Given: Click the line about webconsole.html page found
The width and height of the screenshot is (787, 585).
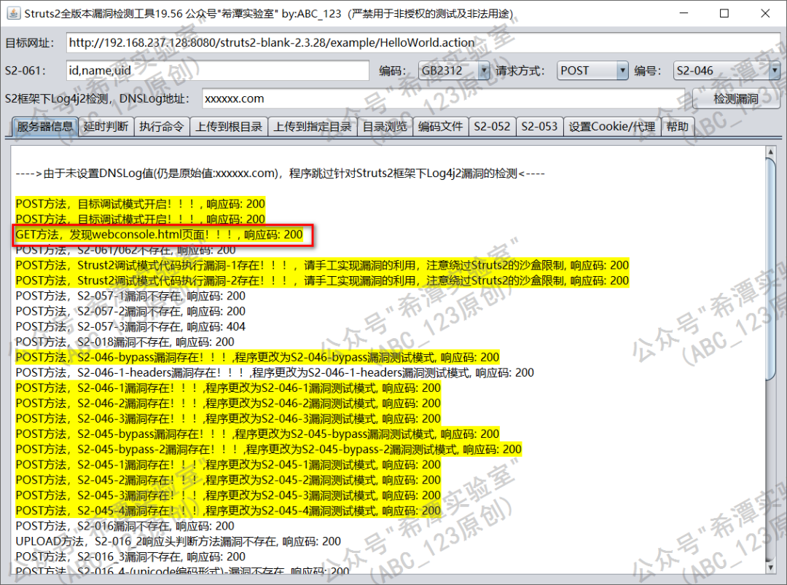Looking at the screenshot, I should click(159, 235).
